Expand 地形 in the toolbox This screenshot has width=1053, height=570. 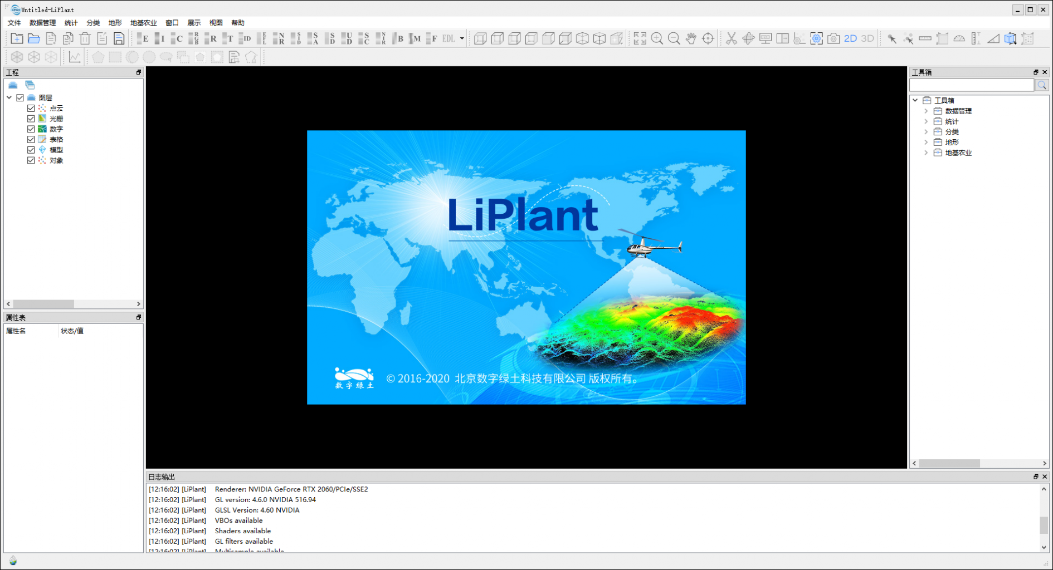(x=926, y=142)
